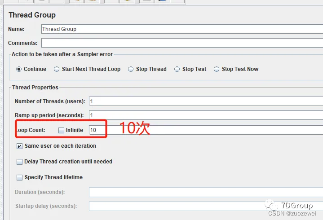Click into the Comments text field
Viewport: 323px width, 220px height.
tap(182, 43)
